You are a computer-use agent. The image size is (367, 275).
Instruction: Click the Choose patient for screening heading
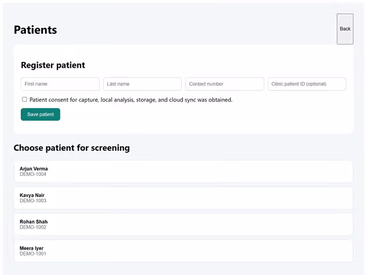pyautogui.click(x=72, y=148)
